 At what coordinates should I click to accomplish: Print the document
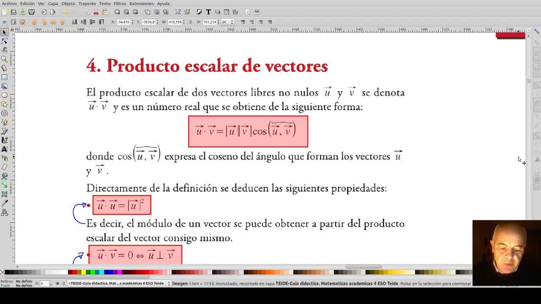point(31,12)
